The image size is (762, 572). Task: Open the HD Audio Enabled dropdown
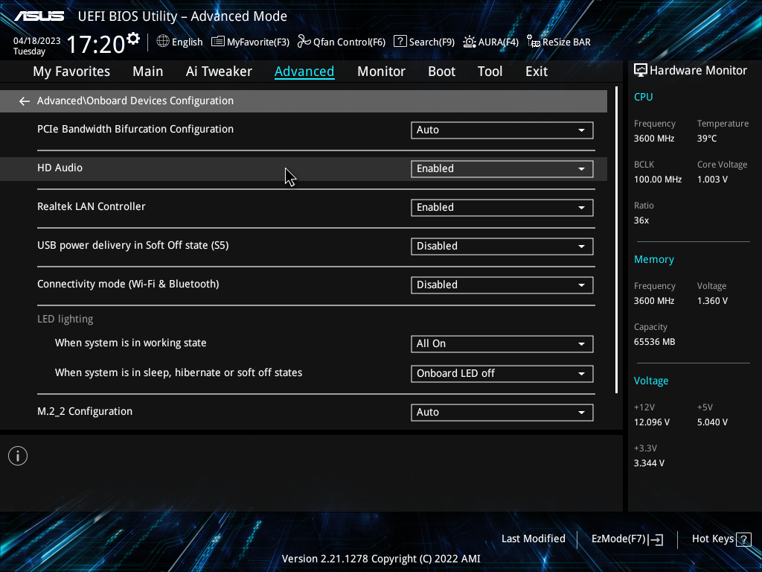pos(502,169)
